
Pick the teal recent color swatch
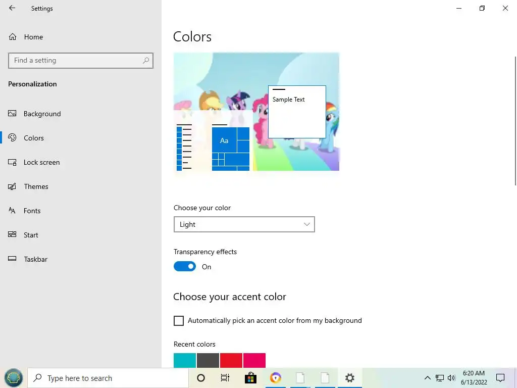tap(185, 360)
